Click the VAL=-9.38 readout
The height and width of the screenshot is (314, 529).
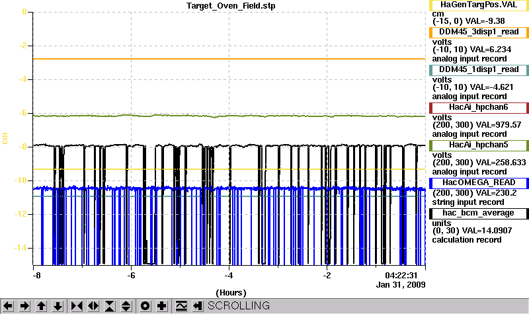pos(485,21)
